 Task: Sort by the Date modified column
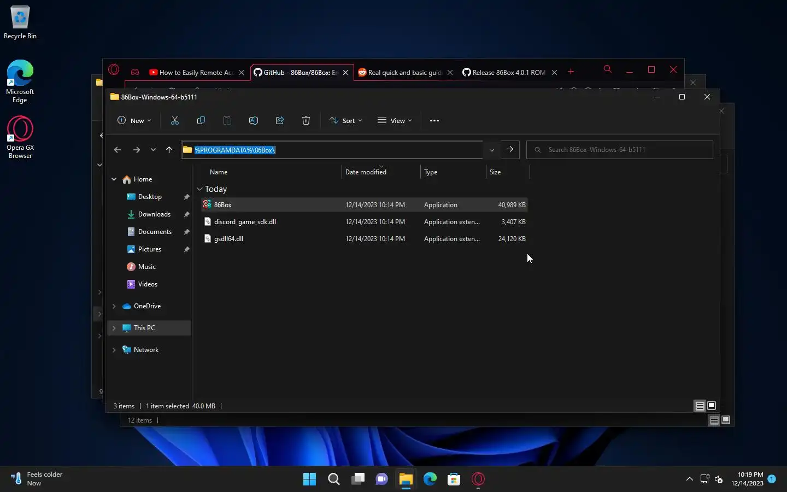pyautogui.click(x=366, y=172)
